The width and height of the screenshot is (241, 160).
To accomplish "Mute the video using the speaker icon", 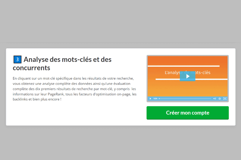I will (x=214, y=98).
